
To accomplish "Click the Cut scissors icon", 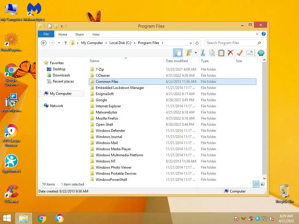I will coord(203,53).
